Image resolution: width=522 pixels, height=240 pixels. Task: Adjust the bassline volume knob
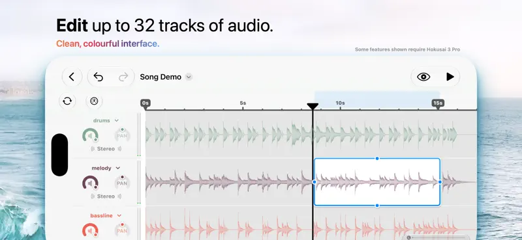coord(90,230)
